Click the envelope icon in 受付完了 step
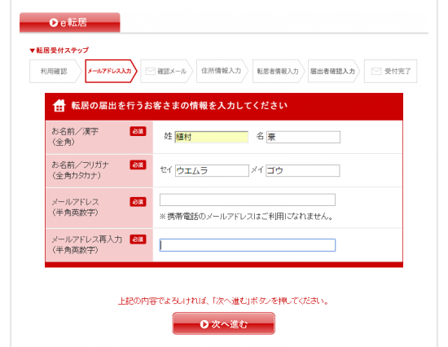Viewport: 448px width, 347px height. pyautogui.click(x=376, y=71)
